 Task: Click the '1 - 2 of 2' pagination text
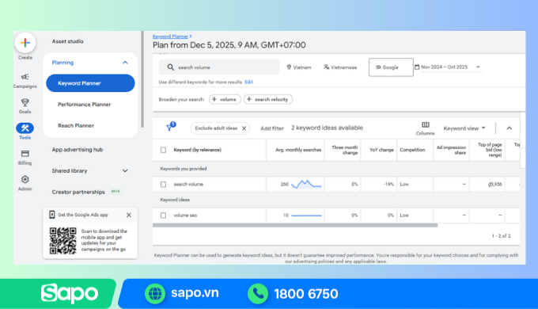501,236
